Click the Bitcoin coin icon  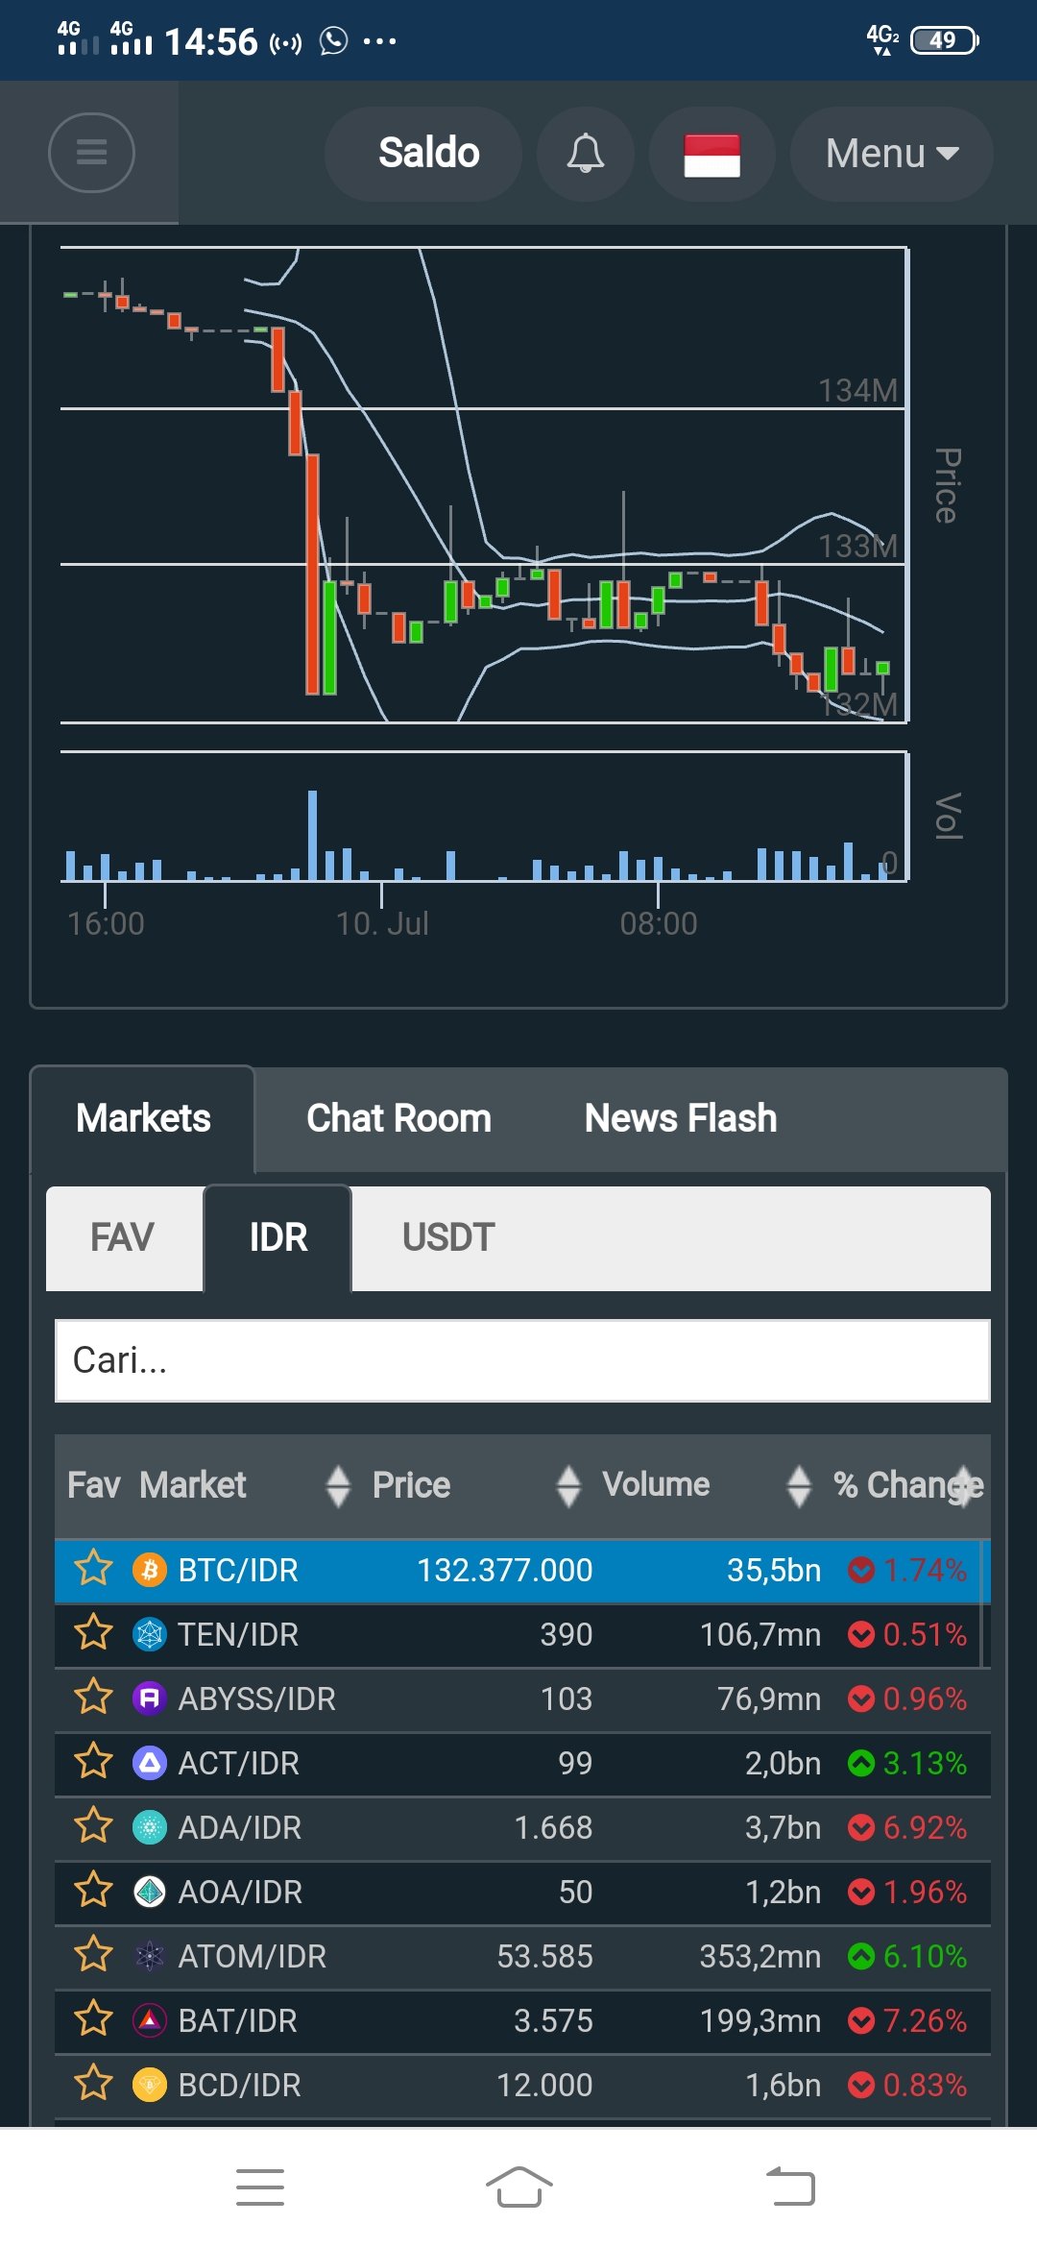[x=149, y=1570]
